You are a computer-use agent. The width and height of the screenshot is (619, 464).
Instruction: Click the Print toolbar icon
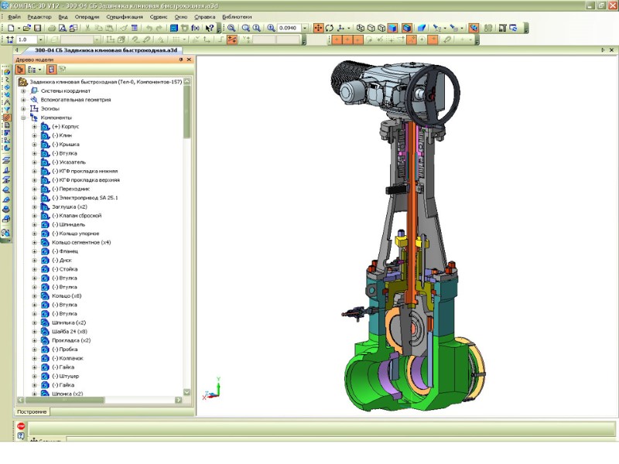tap(51, 28)
